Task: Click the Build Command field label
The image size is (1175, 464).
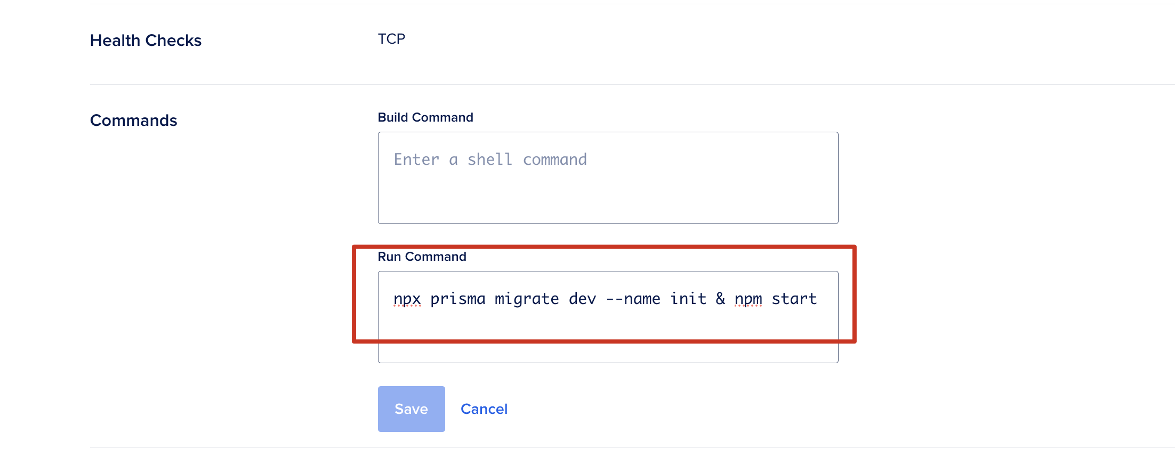Action: pos(425,117)
